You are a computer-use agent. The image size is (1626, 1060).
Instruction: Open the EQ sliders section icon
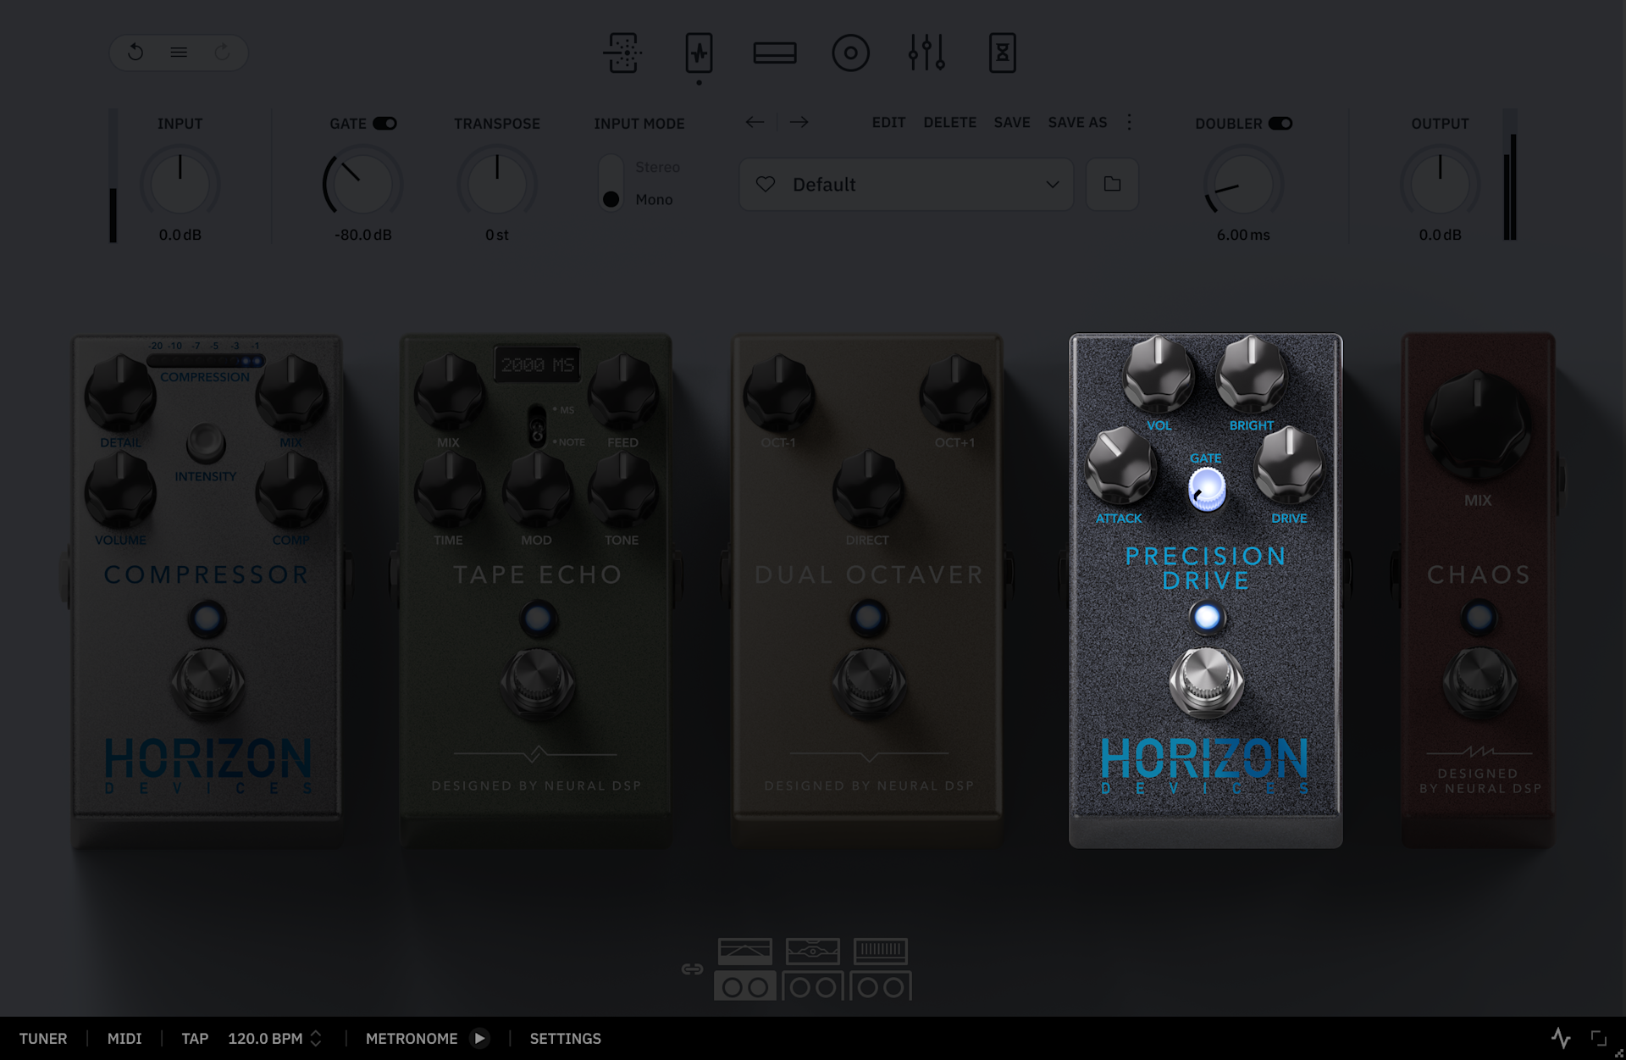926,53
